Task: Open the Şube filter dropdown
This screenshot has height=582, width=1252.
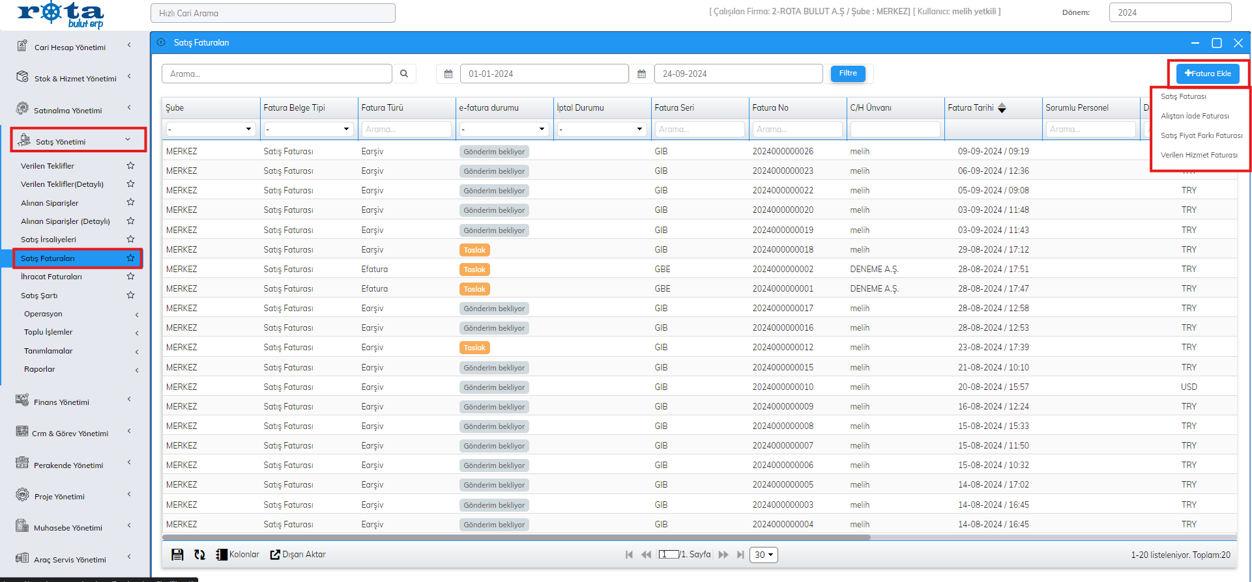Action: pyautogui.click(x=210, y=129)
